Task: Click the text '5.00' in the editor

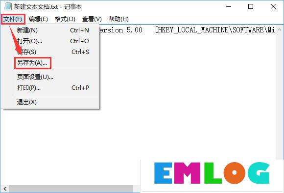Action: point(134,30)
